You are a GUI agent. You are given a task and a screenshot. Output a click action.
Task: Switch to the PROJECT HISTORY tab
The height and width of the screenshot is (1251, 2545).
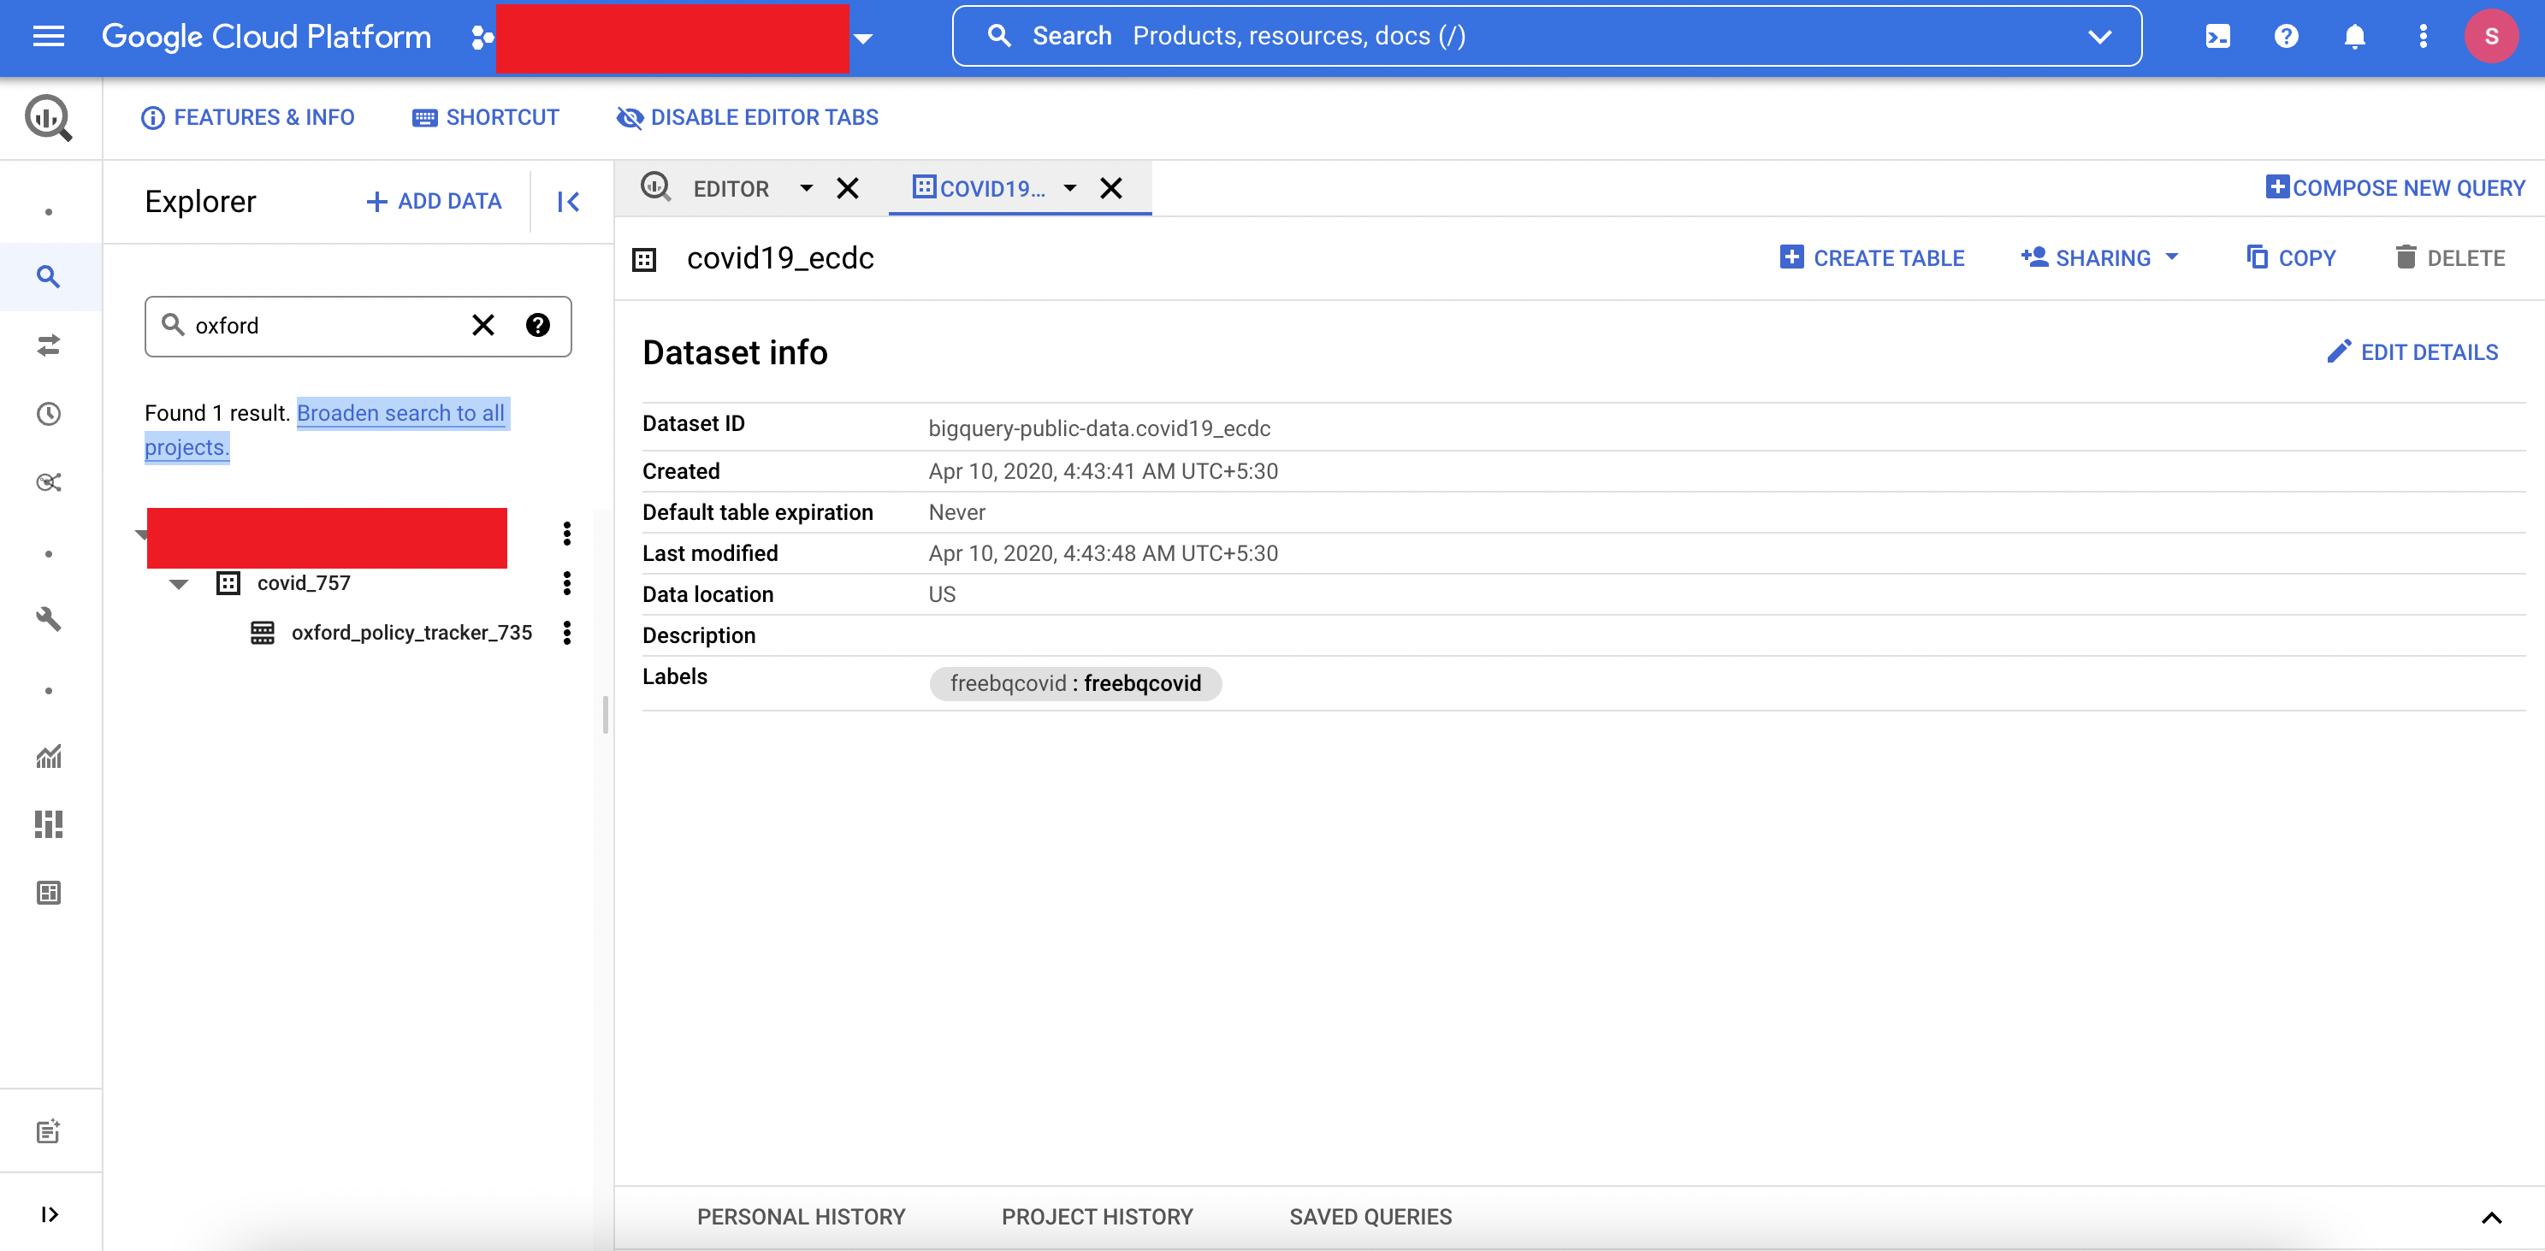coord(1097,1217)
